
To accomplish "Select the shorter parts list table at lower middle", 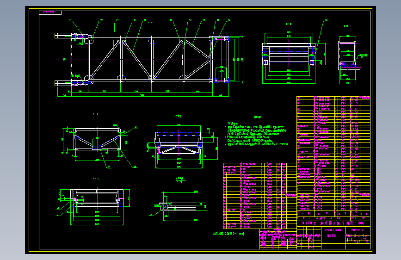I will (x=260, y=196).
